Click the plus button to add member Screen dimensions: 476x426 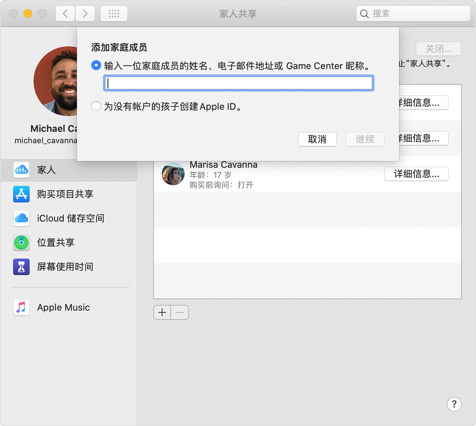(162, 313)
